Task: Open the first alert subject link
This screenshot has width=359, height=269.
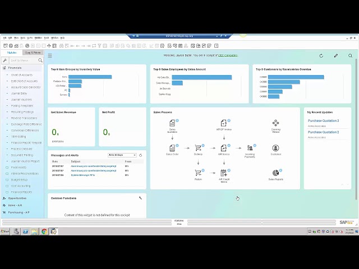Action: (94, 166)
